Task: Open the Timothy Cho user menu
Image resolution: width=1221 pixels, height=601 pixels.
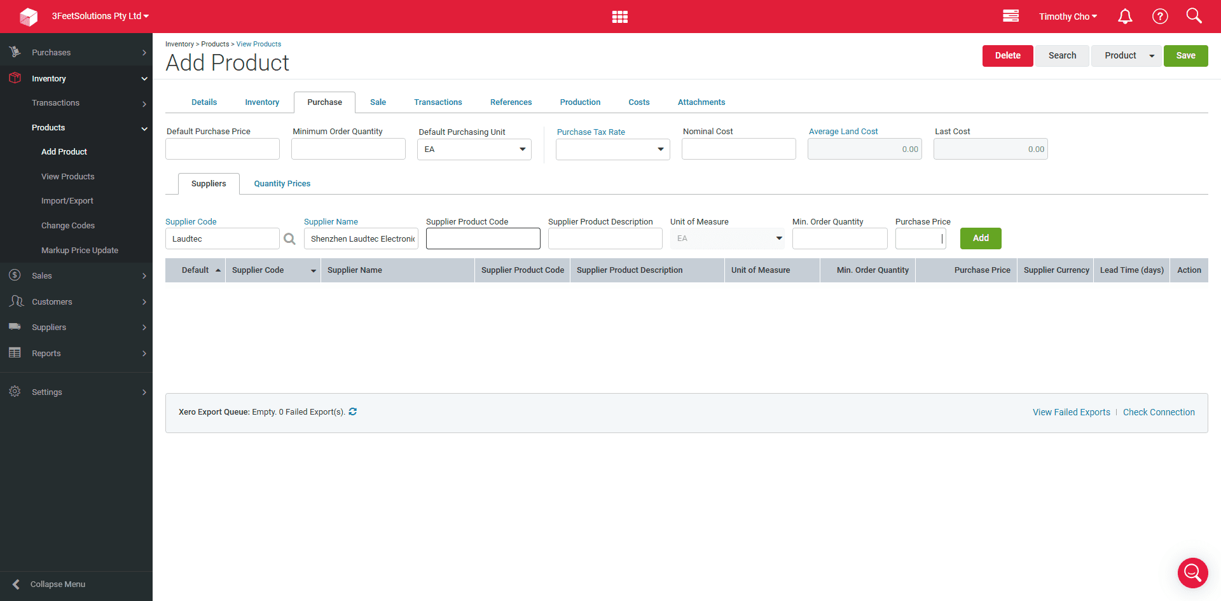Action: [1068, 17]
